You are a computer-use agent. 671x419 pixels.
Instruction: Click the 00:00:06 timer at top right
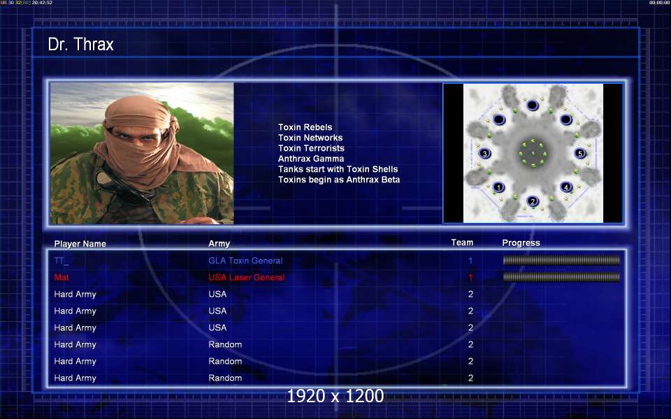pos(659,3)
